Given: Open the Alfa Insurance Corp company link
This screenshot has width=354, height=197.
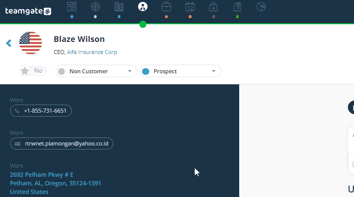Looking at the screenshot, I should (x=92, y=52).
